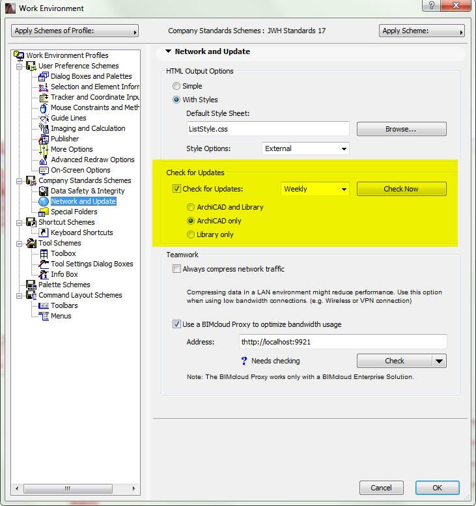
Task: Click the Guide Lines icon
Action: click(43, 118)
